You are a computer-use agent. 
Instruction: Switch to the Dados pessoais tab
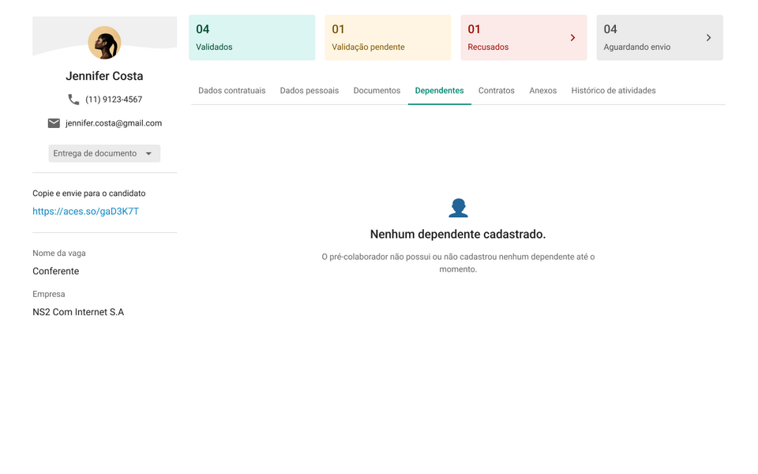310,90
